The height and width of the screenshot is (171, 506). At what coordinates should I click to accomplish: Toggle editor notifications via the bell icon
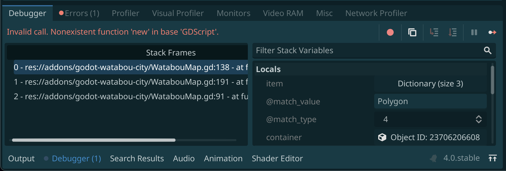(x=433, y=158)
